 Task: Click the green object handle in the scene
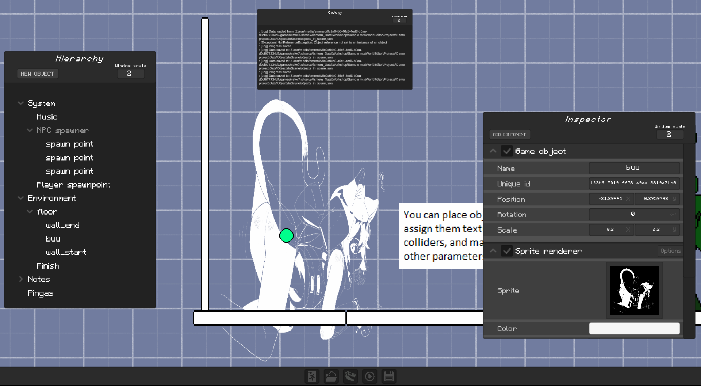287,235
